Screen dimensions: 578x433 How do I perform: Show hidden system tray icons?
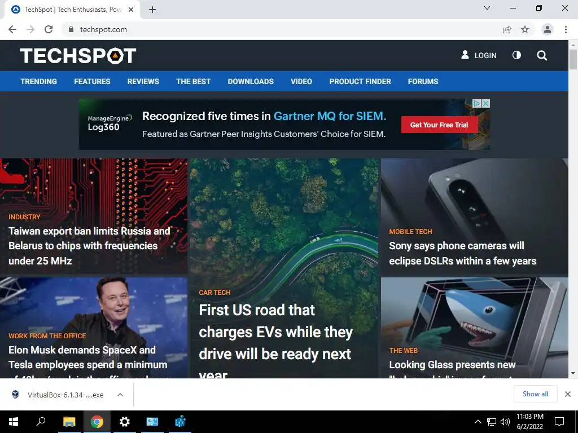(478, 422)
